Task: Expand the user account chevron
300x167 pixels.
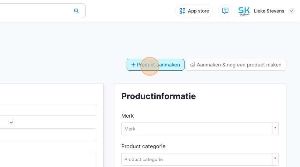Action: click(x=292, y=11)
